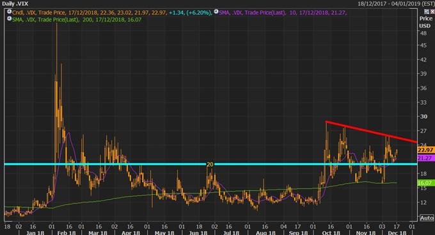Click the purple 21.27 SMA value tag
Image resolution: width=435 pixels, height=235 pixels.
click(425, 158)
